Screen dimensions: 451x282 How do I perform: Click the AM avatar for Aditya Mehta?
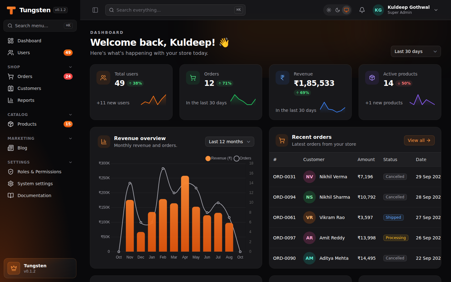tap(309, 258)
